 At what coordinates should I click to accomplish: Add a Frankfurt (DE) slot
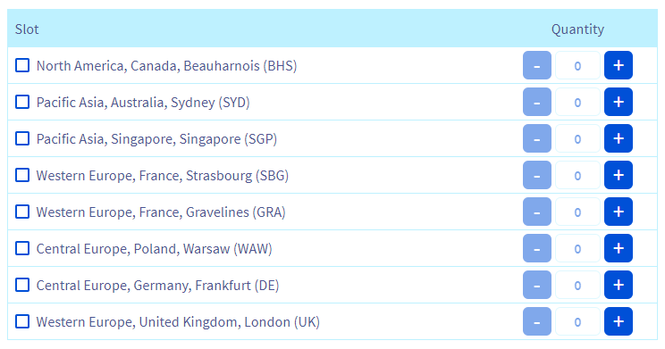[x=619, y=285]
